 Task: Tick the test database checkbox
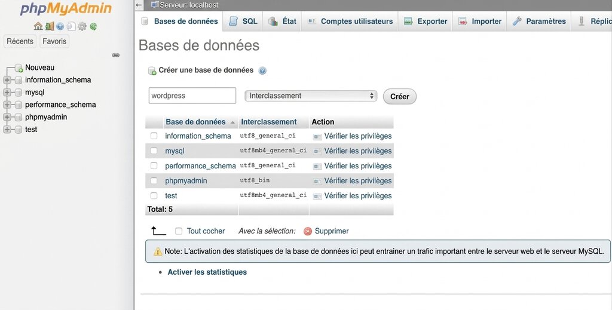[154, 195]
